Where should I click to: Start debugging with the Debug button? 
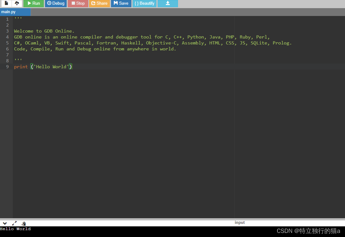point(56,3)
